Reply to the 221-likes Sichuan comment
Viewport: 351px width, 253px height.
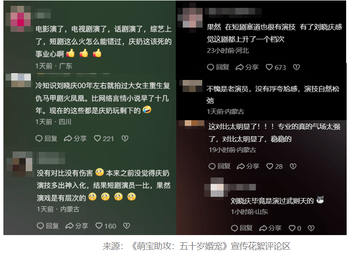(46, 139)
